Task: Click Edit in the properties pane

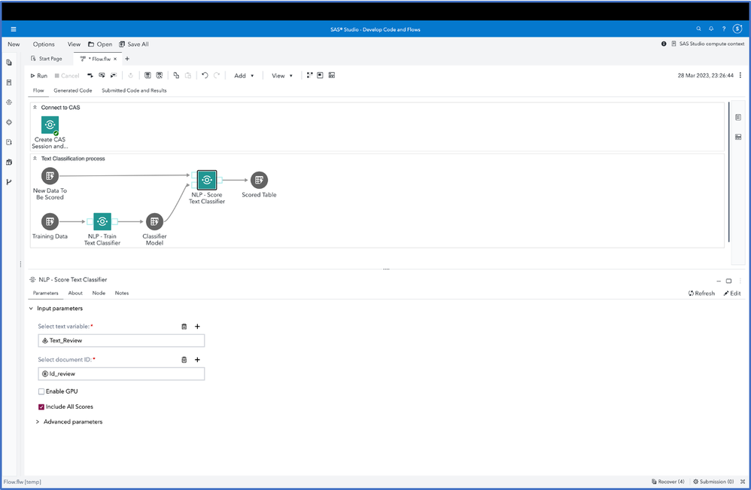Action: point(732,293)
